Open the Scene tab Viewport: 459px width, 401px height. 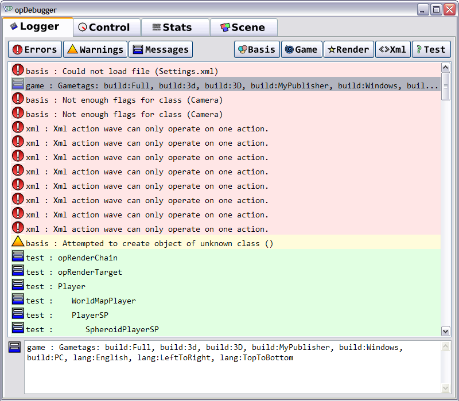[x=243, y=28]
